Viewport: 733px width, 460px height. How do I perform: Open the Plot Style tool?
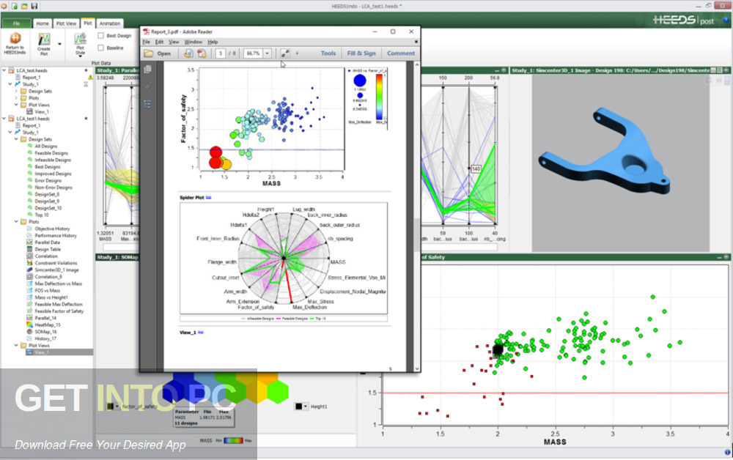tap(81, 45)
